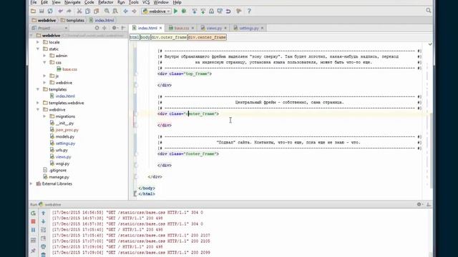Expand the admin folder
The image size is (458, 257).
point(44,56)
